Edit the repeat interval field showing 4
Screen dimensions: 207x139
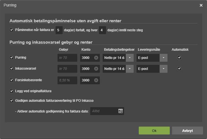(x=102, y=30)
